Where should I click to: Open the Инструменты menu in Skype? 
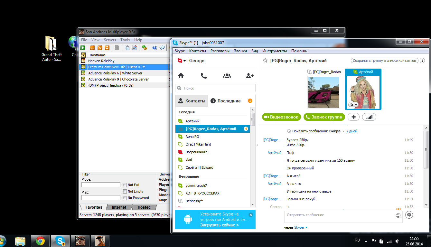pyautogui.click(x=274, y=51)
